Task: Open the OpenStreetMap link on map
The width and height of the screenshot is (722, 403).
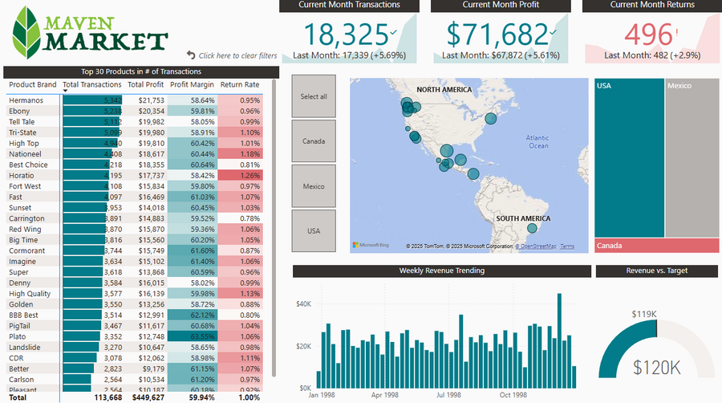Action: tap(537, 246)
